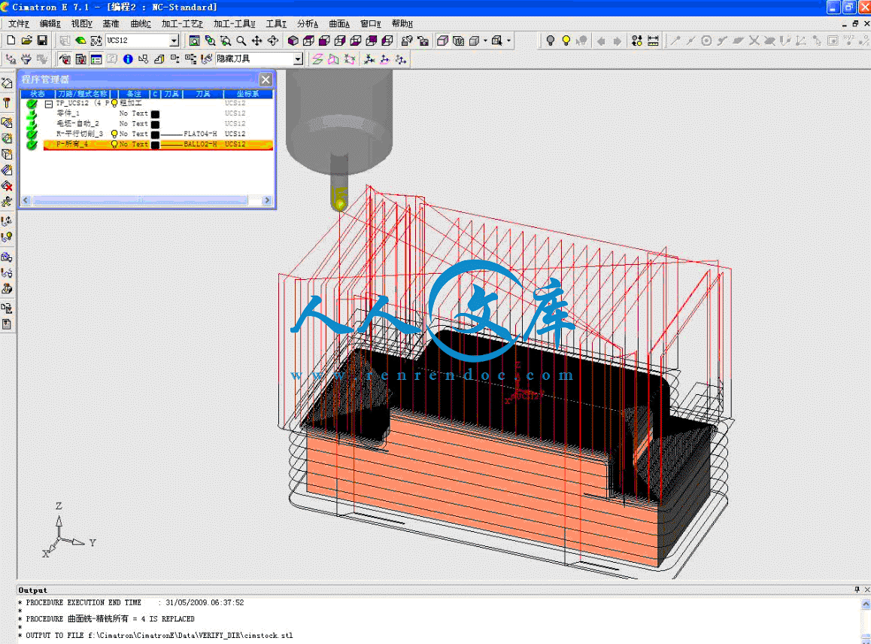Click the 坐标系 column header

[x=247, y=94]
